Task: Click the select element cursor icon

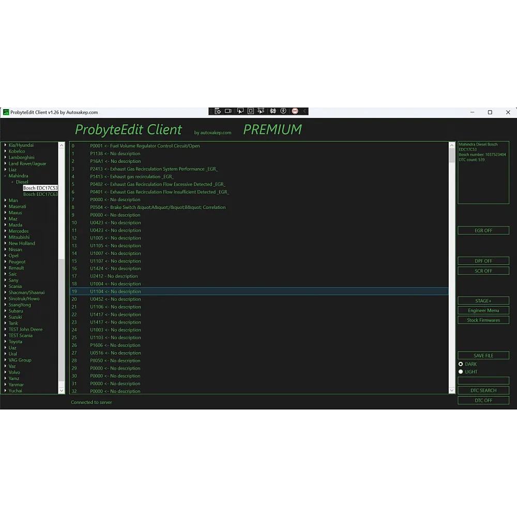Action: pos(240,111)
